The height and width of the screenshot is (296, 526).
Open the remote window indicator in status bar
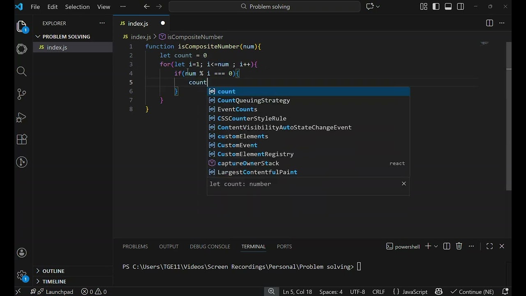coord(18,291)
